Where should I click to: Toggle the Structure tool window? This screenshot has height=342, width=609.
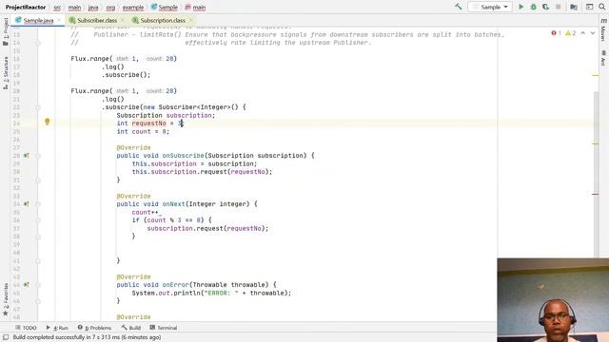(x=6, y=73)
